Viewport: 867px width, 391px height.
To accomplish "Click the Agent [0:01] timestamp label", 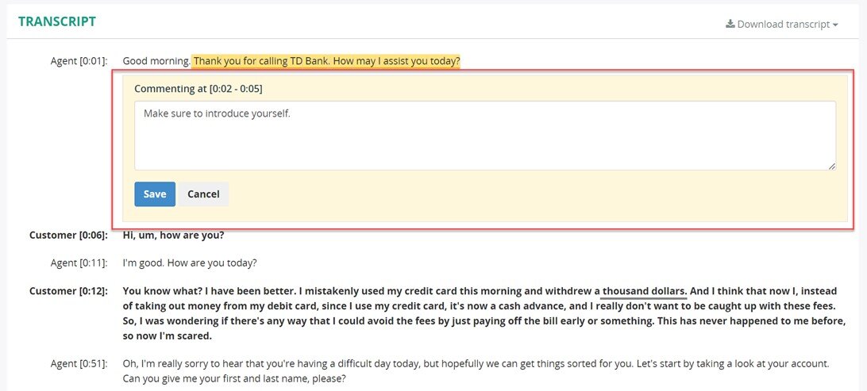I will click(79, 61).
